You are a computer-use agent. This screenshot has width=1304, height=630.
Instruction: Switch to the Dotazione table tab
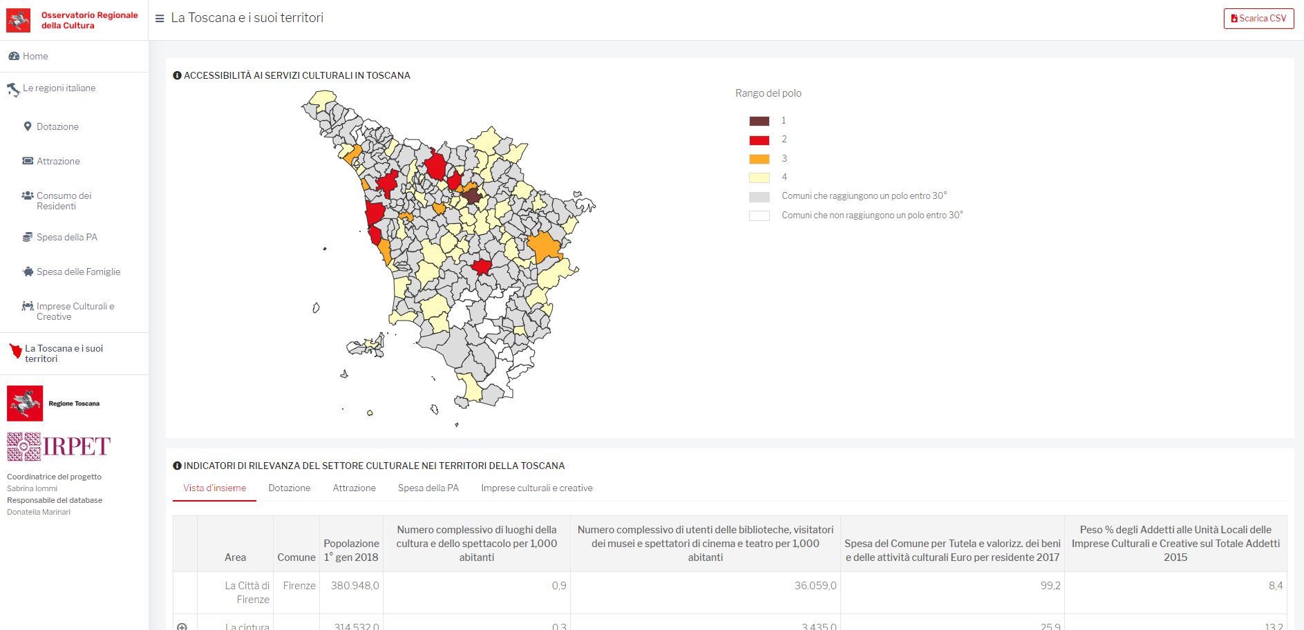pos(289,488)
